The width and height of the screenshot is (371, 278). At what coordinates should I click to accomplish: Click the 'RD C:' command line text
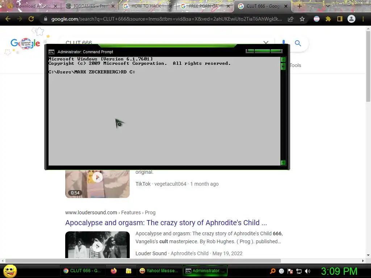click(x=128, y=72)
